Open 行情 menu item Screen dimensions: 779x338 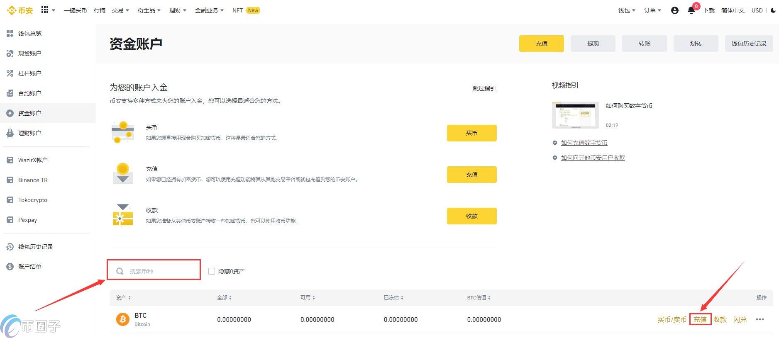tap(100, 10)
